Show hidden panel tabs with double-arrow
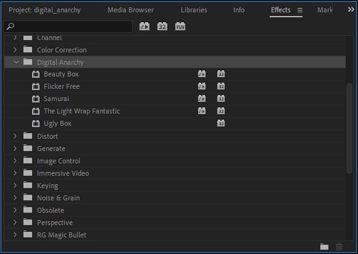 click(x=351, y=10)
